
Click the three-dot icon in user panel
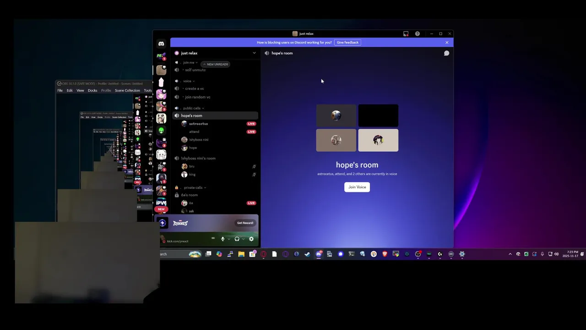tap(213, 238)
